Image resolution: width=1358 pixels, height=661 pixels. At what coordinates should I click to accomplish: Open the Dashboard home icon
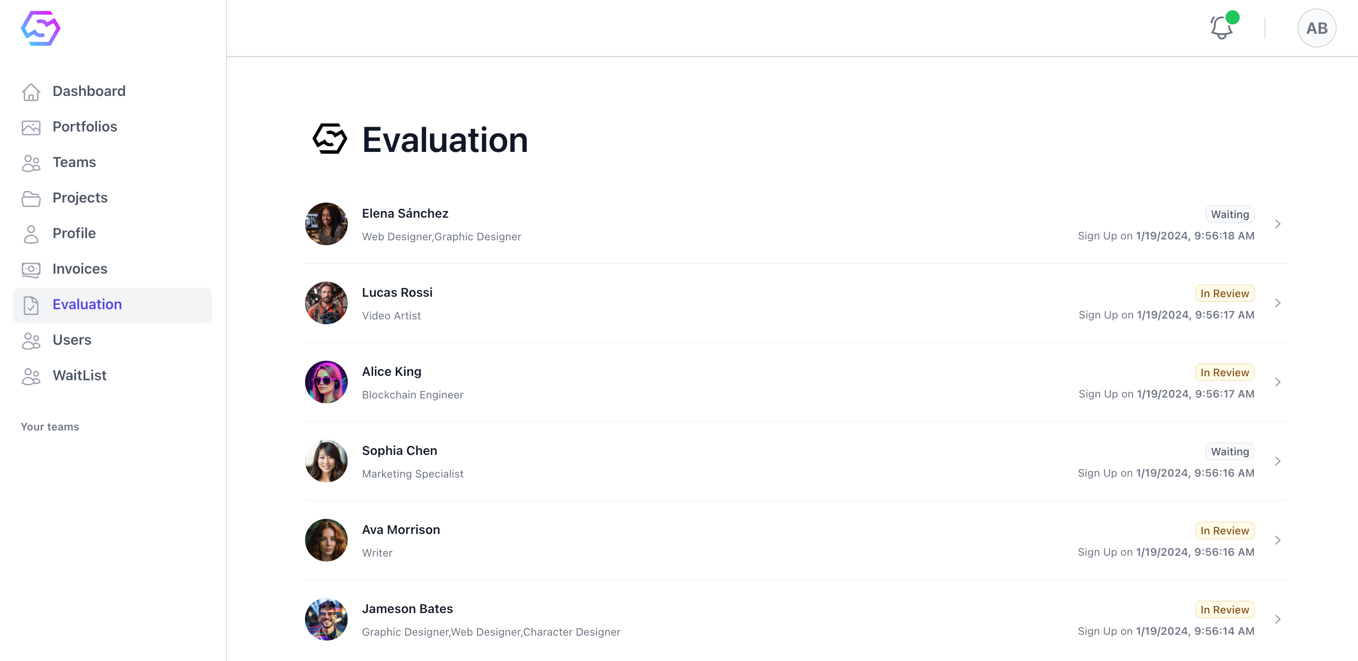pos(31,92)
